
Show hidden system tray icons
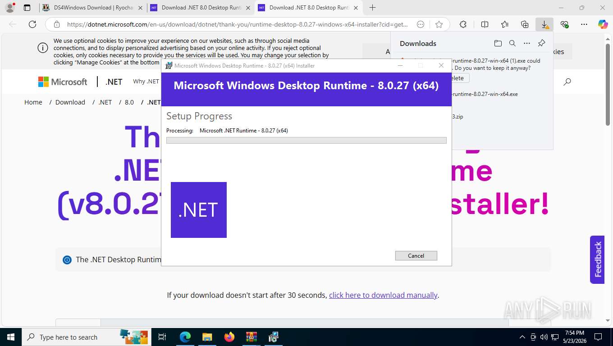point(522,337)
